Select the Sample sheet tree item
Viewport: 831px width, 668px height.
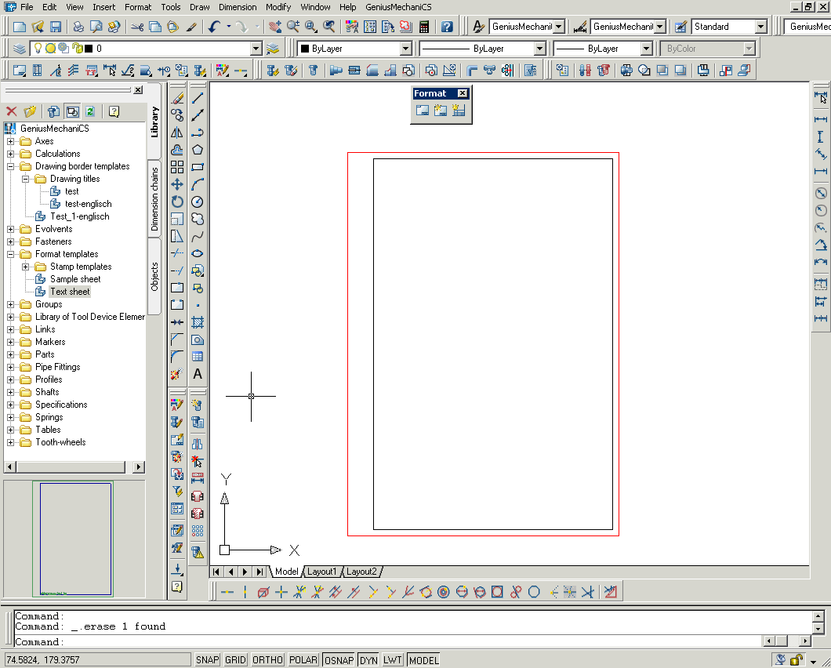[75, 279]
